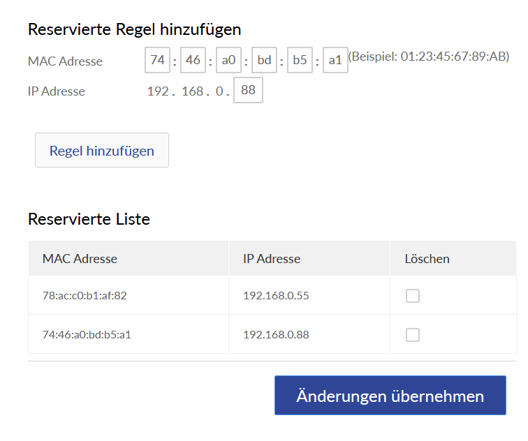Focus the last MAC octet field a1
Screen dimensions: 528x441
[x=335, y=61]
